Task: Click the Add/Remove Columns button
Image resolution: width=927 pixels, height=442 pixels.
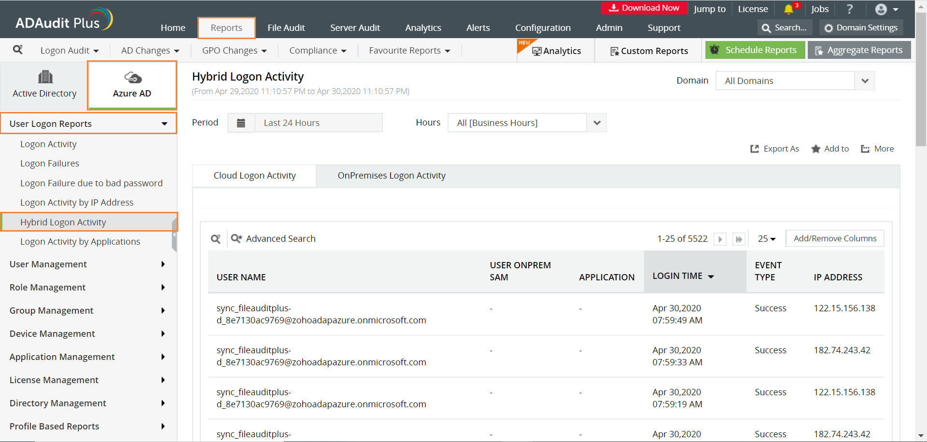Action: point(835,238)
